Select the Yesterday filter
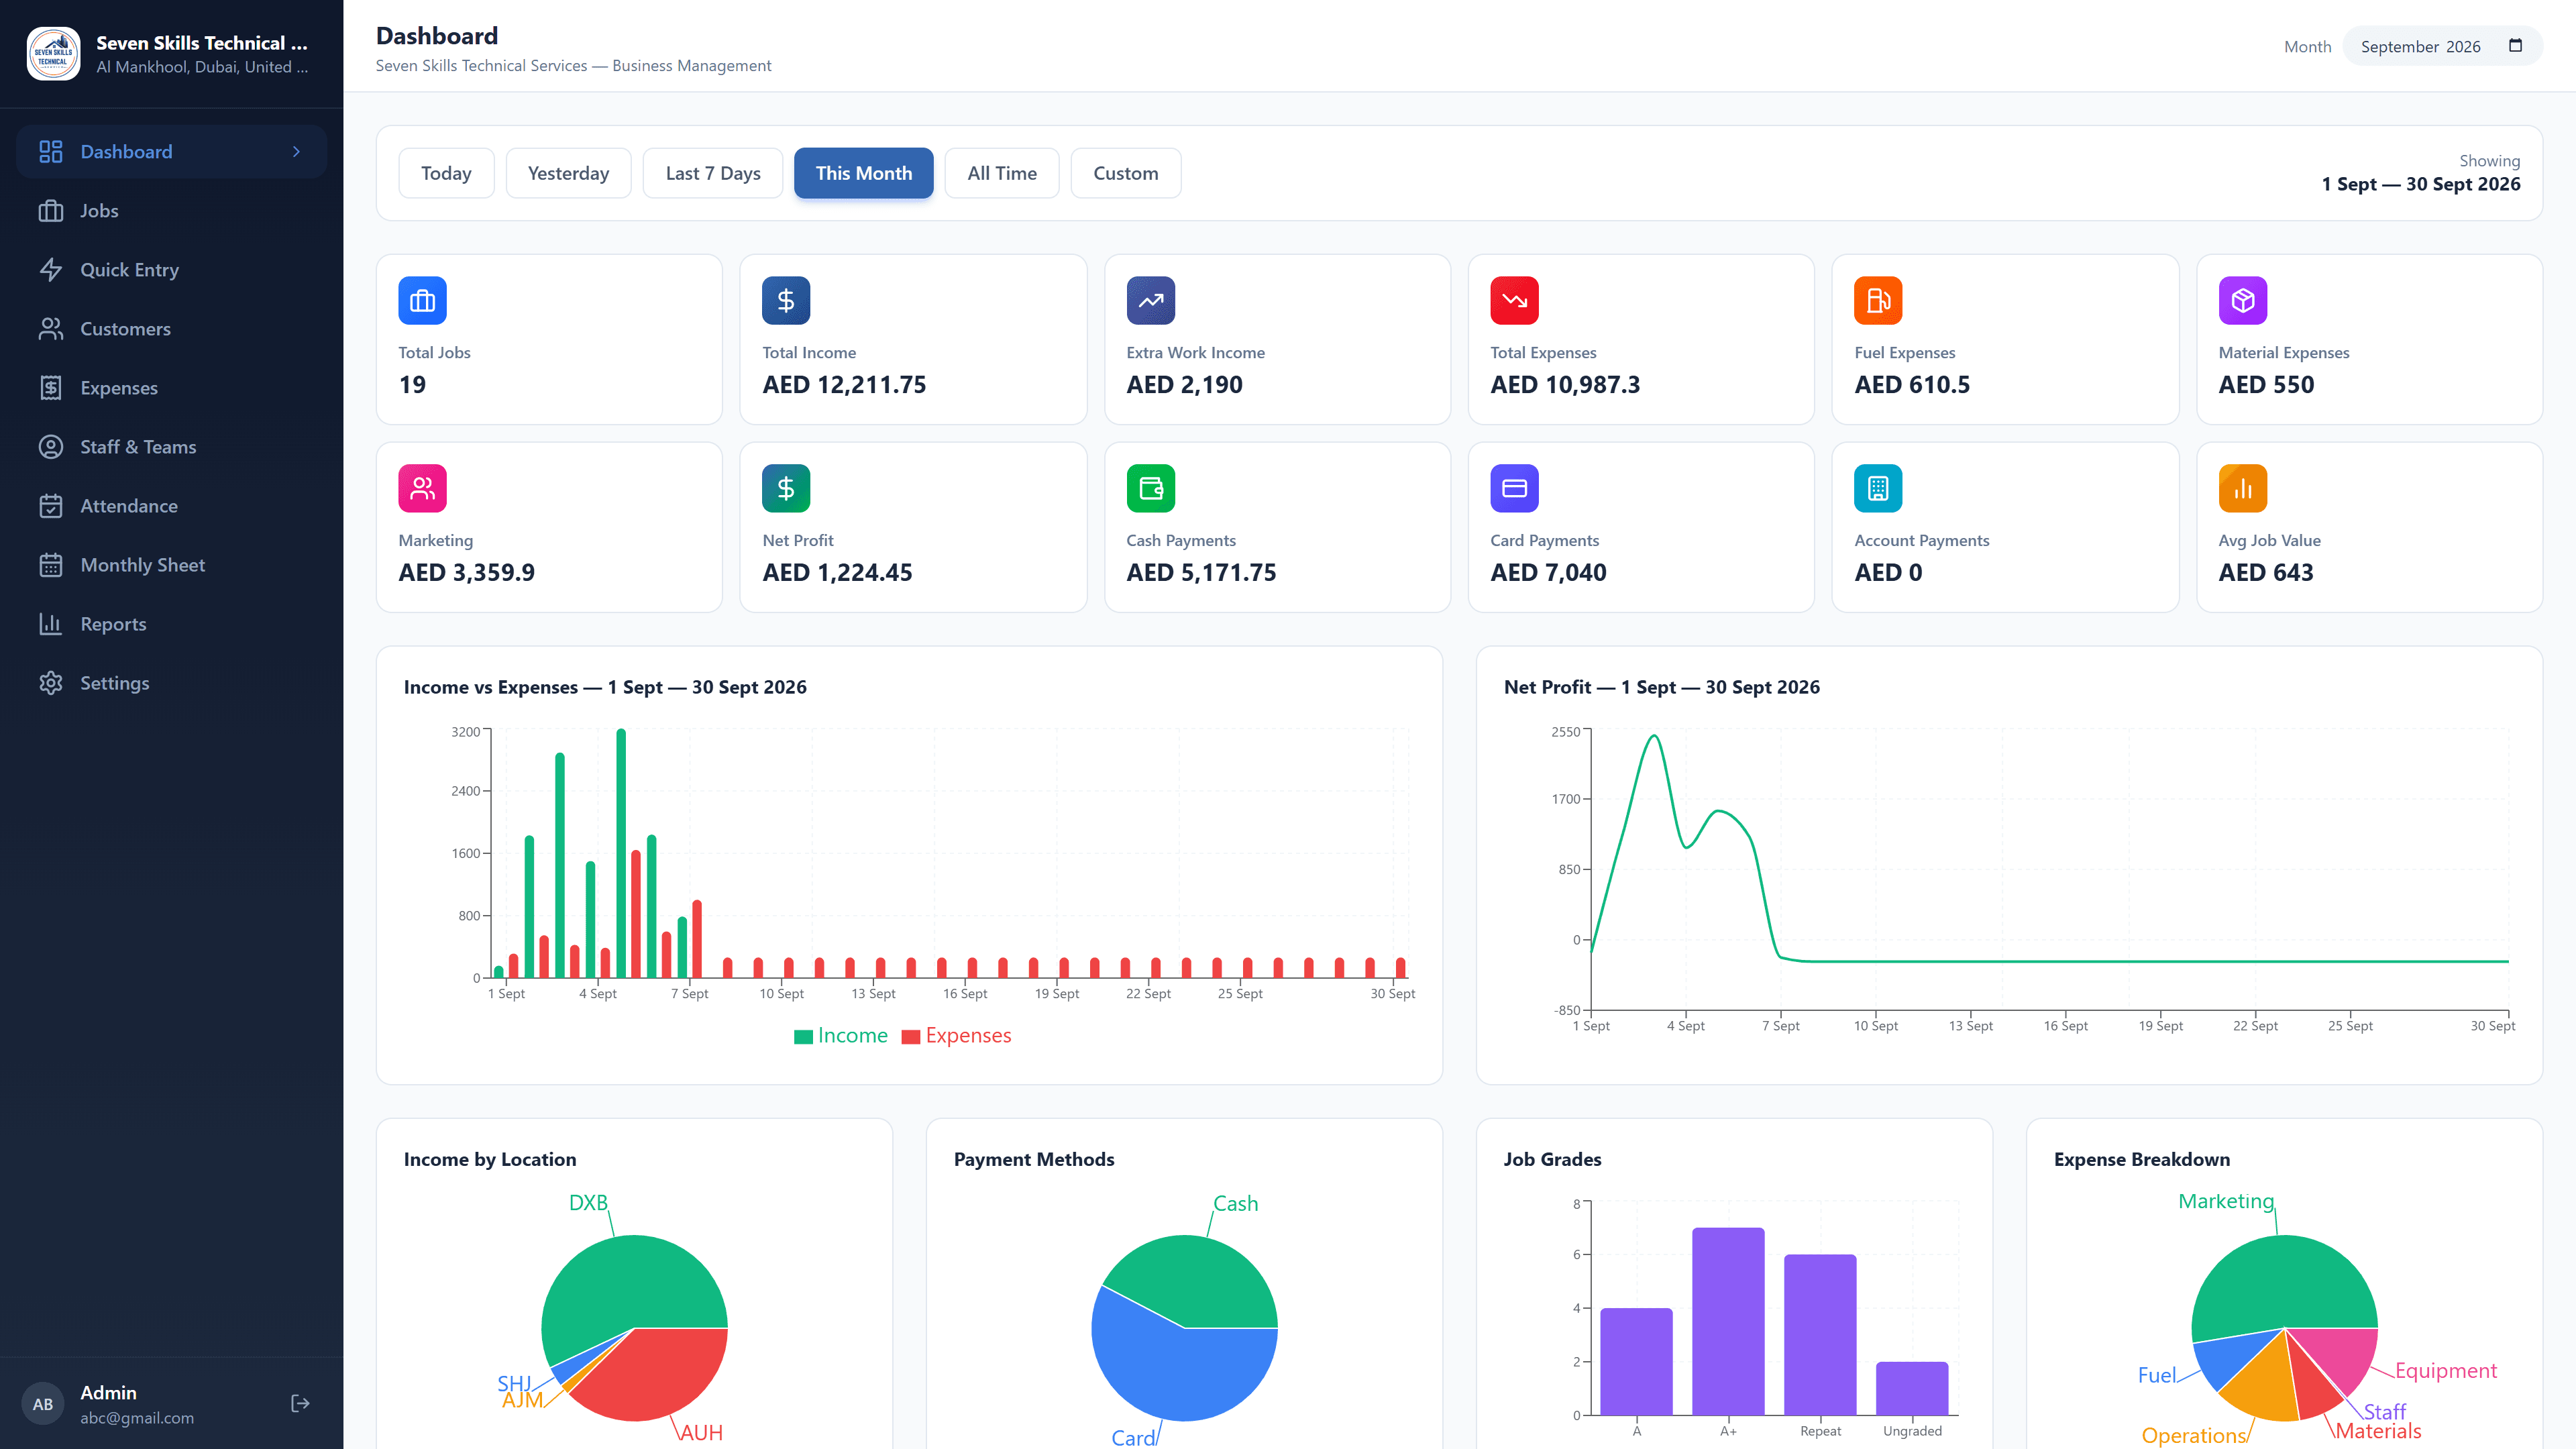 click(568, 173)
